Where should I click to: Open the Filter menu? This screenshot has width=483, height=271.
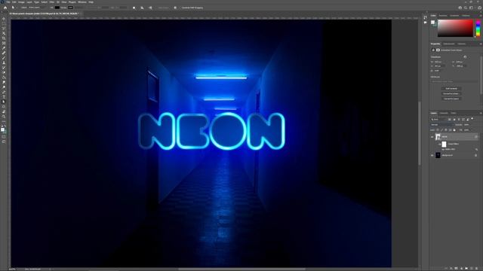[x=52, y=2]
